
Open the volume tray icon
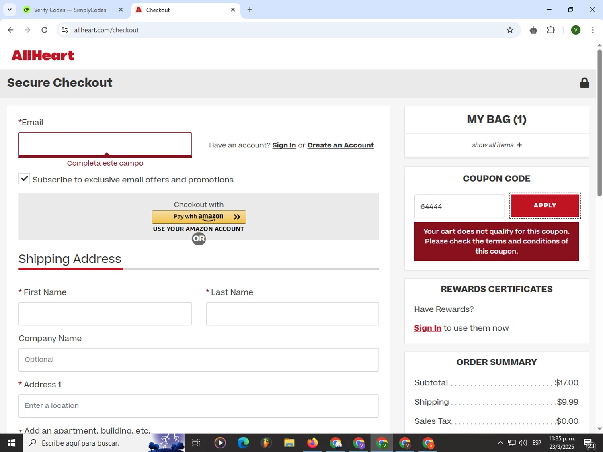[523, 443]
